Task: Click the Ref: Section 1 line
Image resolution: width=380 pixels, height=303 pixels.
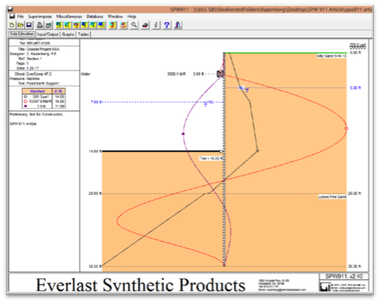Action: click(x=30, y=59)
